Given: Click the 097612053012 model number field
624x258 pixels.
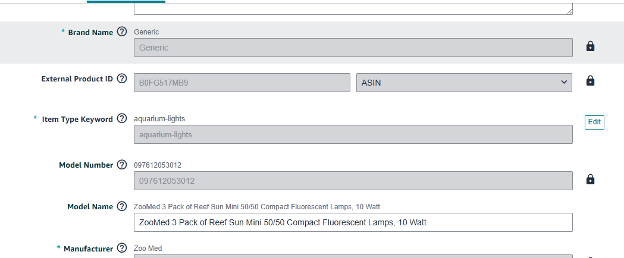Looking at the screenshot, I should [x=353, y=181].
